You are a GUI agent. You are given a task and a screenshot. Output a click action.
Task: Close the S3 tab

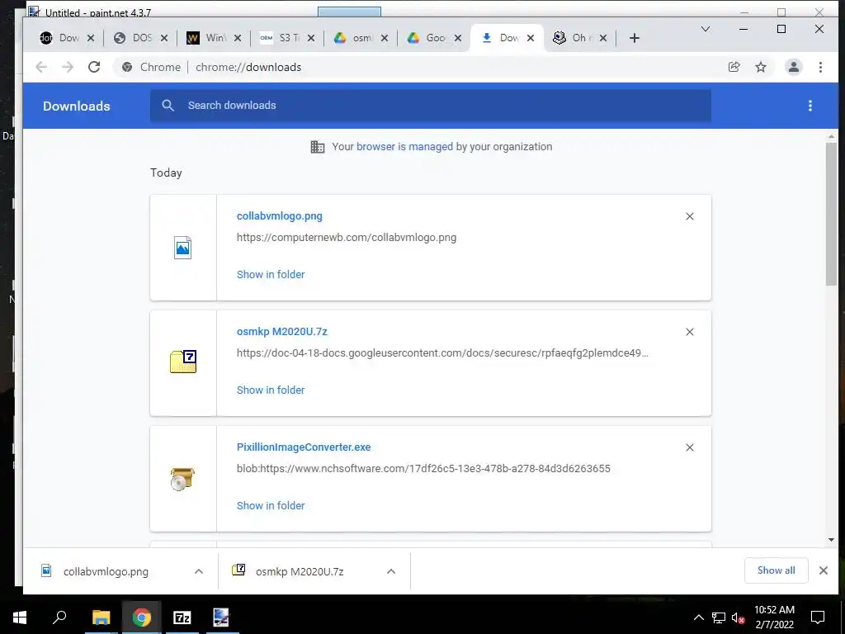[311, 38]
